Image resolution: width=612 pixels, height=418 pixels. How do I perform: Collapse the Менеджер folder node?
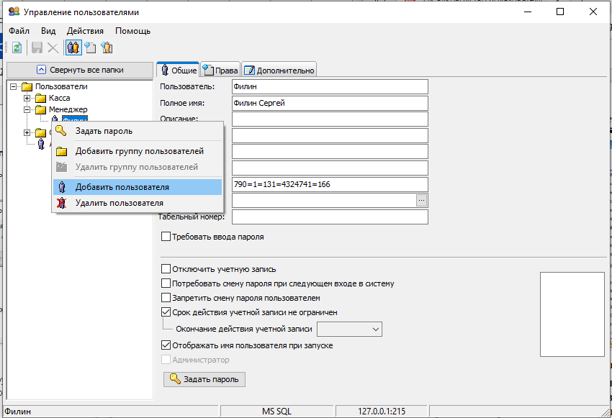coord(27,109)
